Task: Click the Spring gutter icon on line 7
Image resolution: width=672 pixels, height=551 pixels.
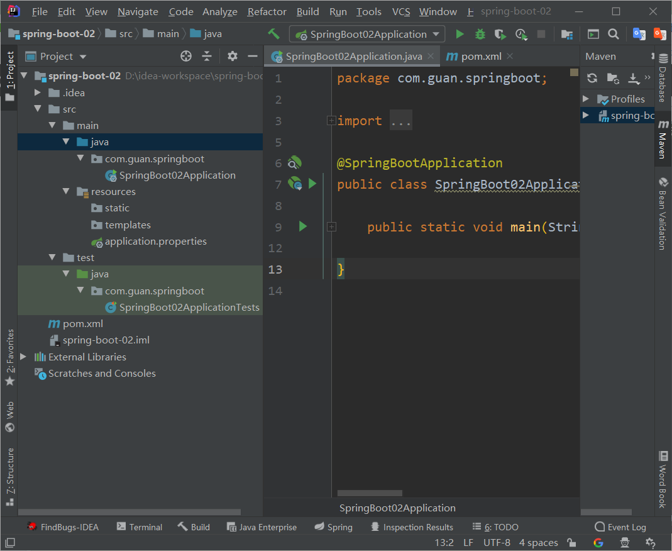Action: [295, 184]
